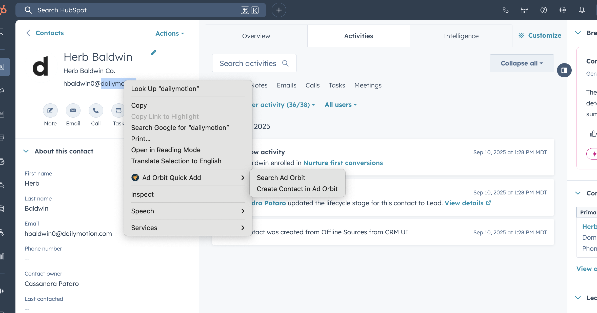Switch to the Overview tab
The width and height of the screenshot is (597, 313).
[256, 36]
